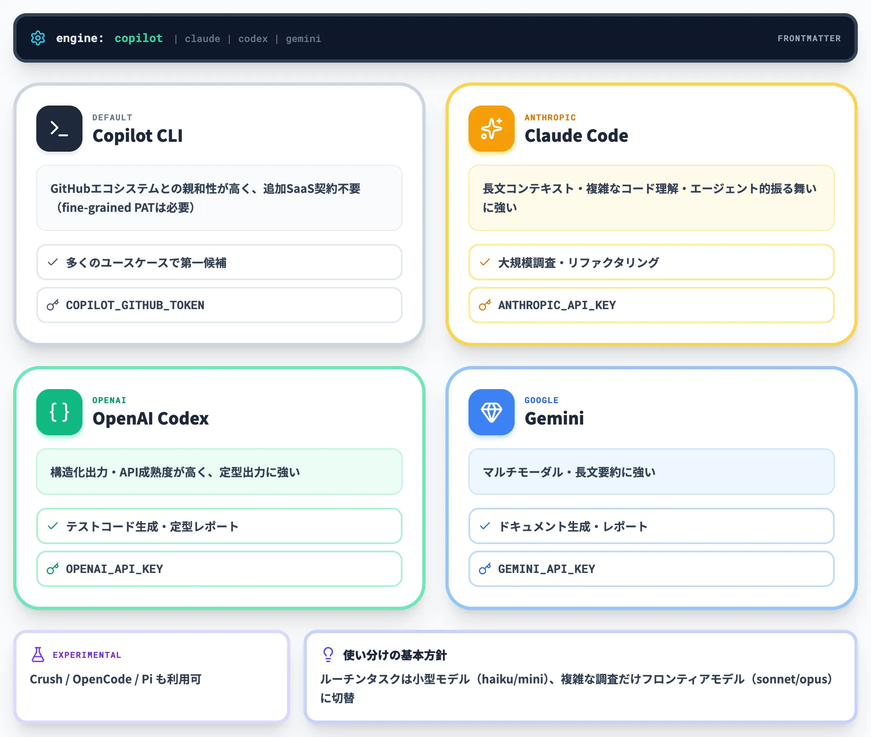Screen dimensions: 871x737
Task: Click the checkmark next to テストコード生成・定型レポート
Action: click(x=53, y=526)
